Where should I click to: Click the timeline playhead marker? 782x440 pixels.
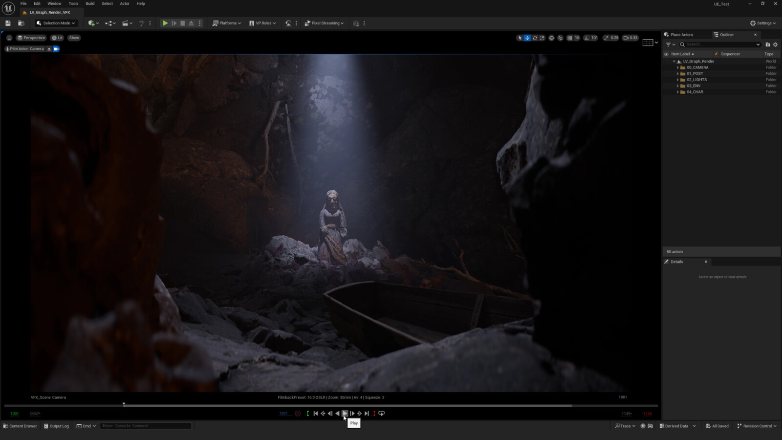pyautogui.click(x=124, y=405)
